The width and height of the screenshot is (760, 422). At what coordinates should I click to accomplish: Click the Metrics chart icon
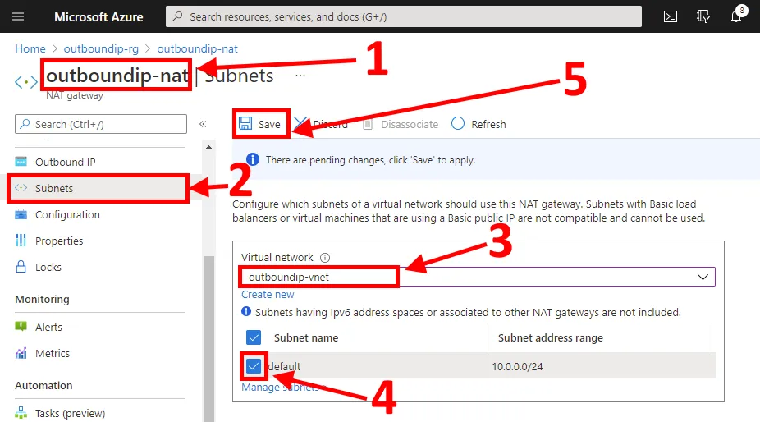[x=21, y=353]
